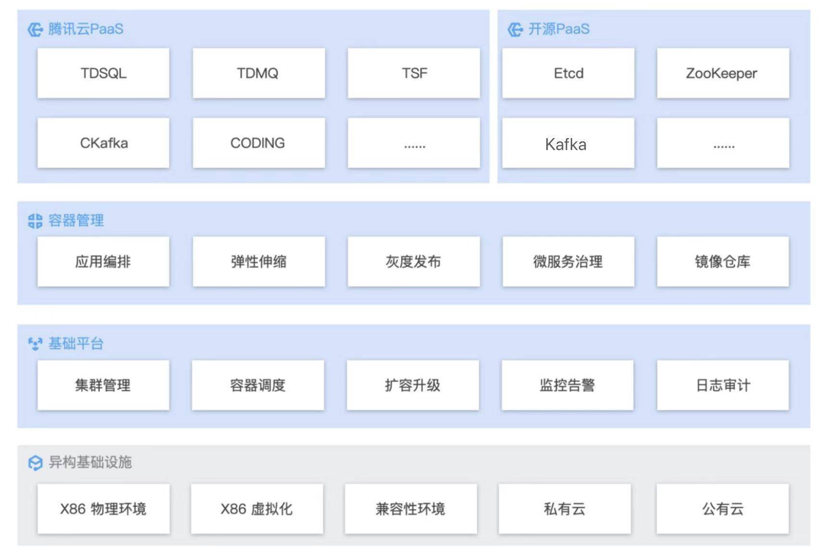Click the open source PaaS (开源PaaS) icon
The width and height of the screenshot is (826, 559).
(515, 29)
